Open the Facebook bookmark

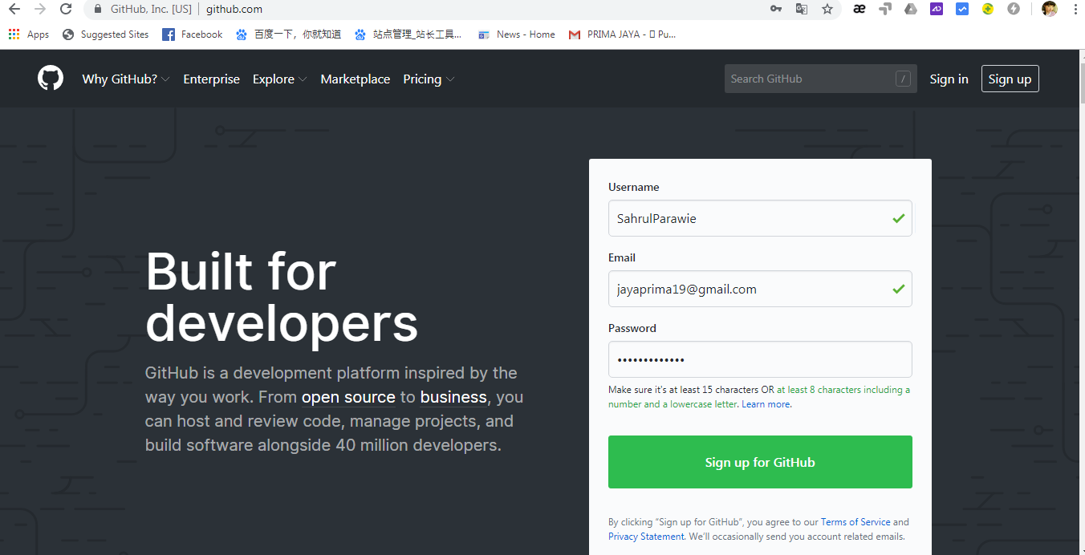(x=193, y=34)
